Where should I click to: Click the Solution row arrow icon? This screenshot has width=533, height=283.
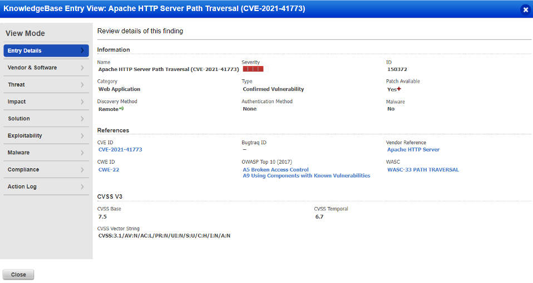click(82, 119)
